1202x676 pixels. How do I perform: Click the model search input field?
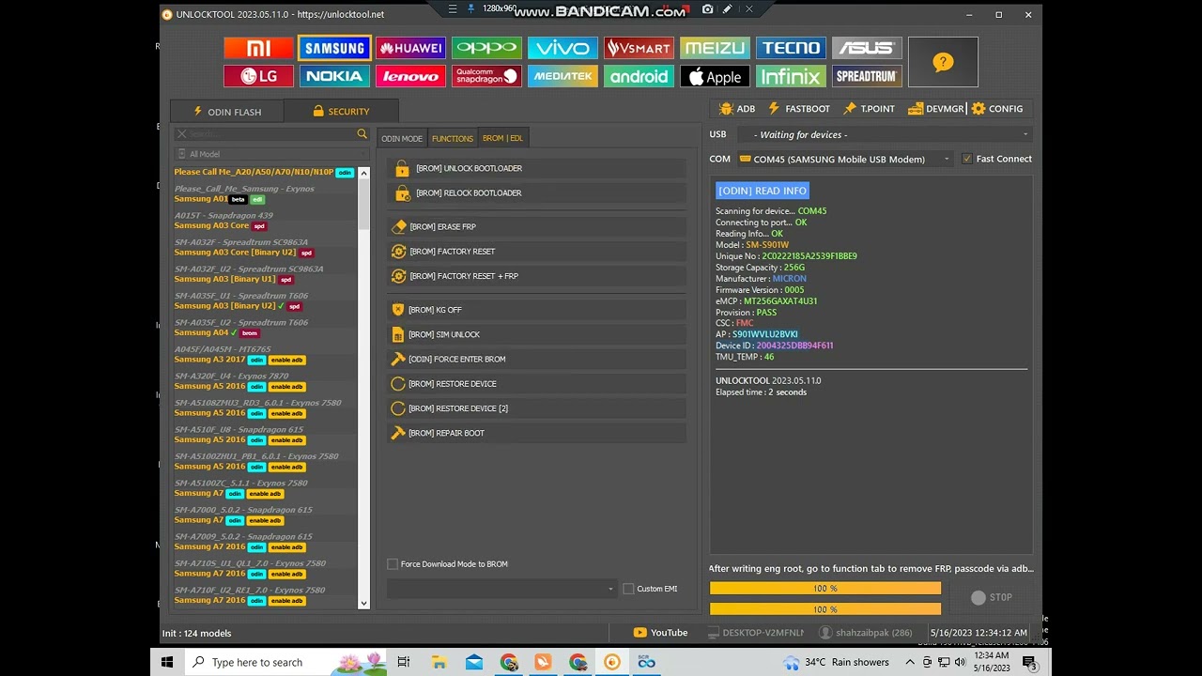[x=270, y=134]
